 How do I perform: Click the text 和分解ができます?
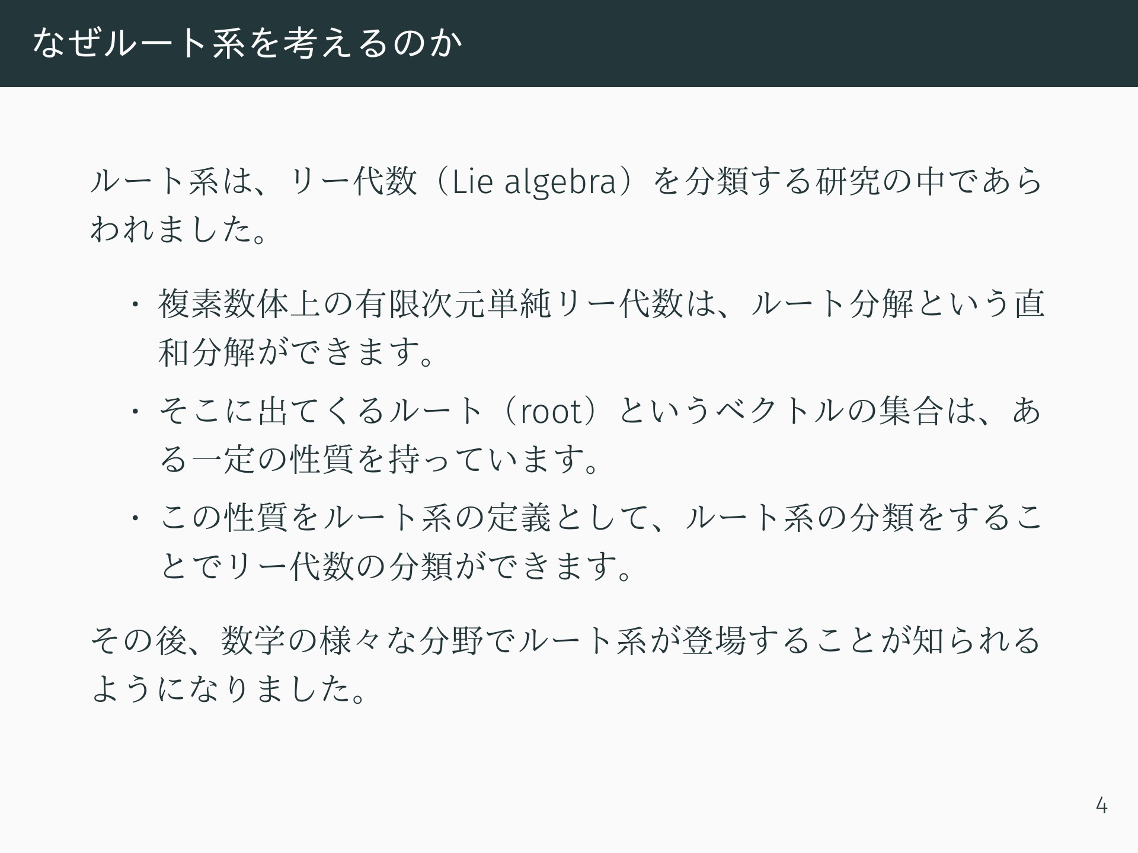coord(286,353)
